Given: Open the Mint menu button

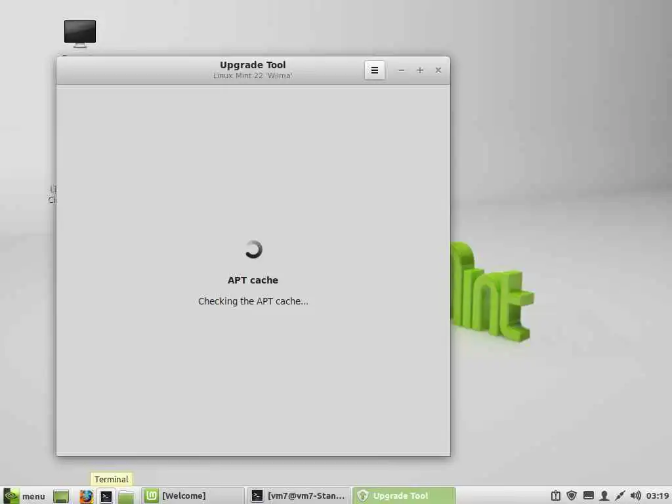Looking at the screenshot, I should (x=25, y=496).
